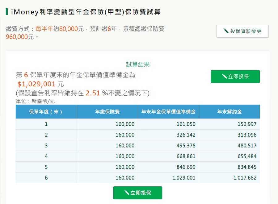Click policy year 6 row number
278x204 pixels.
coord(46,178)
